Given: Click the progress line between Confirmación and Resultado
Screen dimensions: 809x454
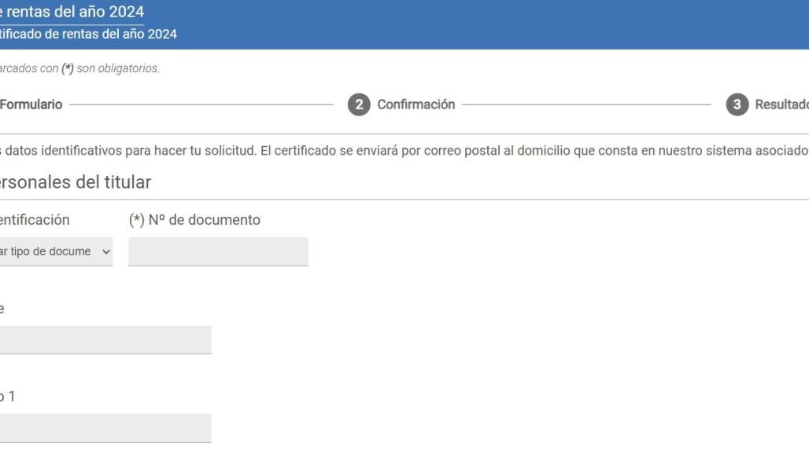Looking at the screenshot, I should pos(586,104).
